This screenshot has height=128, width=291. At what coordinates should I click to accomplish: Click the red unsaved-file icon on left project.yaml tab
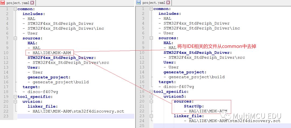(2, 3)
